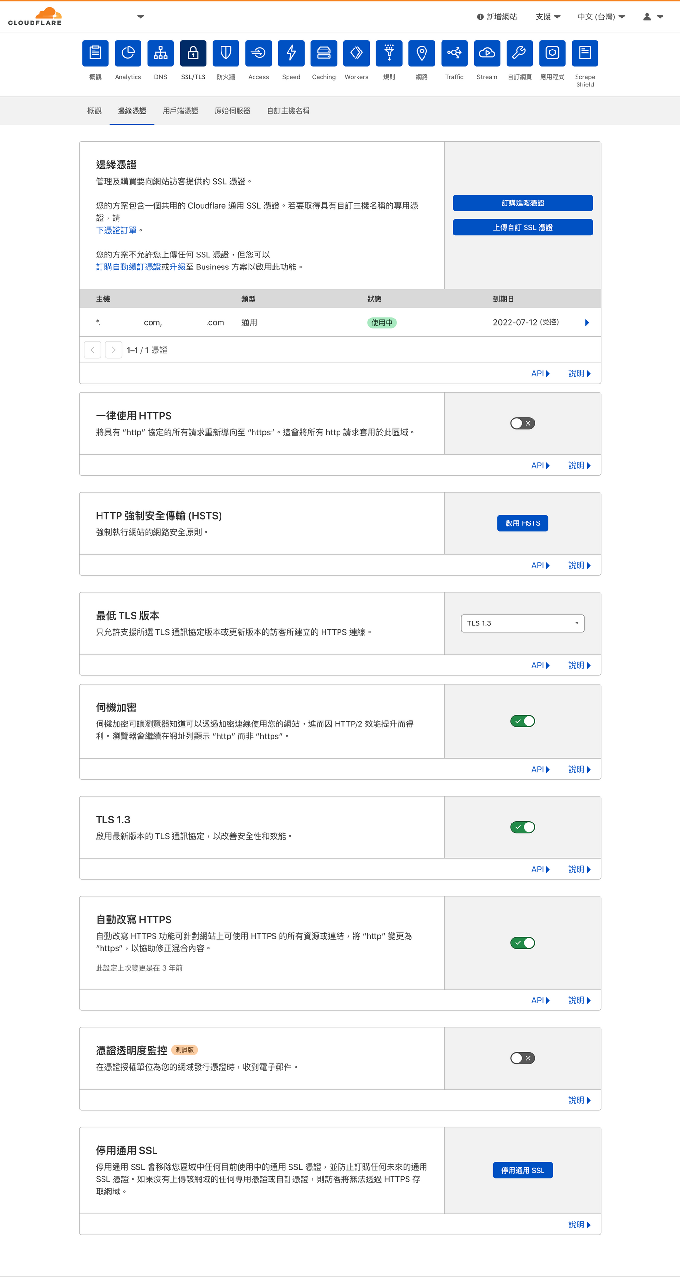Open the 升級 upgrade link
This screenshot has height=1277, width=680.
pos(178,267)
